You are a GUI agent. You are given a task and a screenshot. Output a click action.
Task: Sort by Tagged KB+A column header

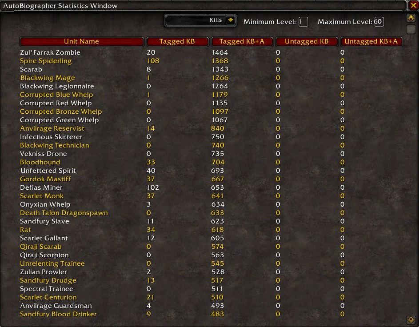click(242, 42)
